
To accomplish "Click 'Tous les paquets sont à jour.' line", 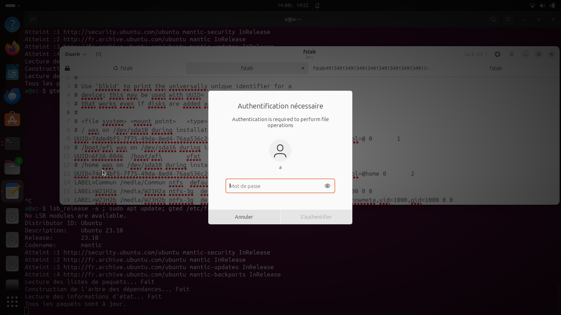I will pyautogui.click(x=75, y=304).
